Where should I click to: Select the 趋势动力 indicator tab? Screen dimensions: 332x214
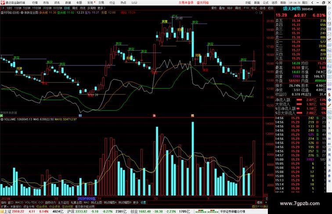click(51, 203)
